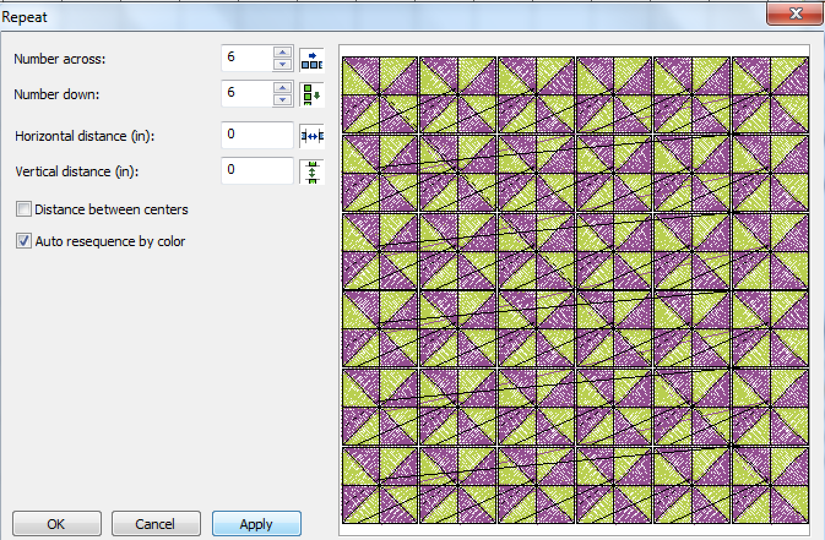
Task: Click the Number down icon
Action: coord(312,94)
